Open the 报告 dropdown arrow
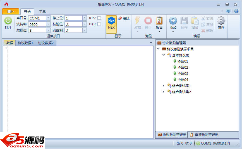 click(159, 32)
